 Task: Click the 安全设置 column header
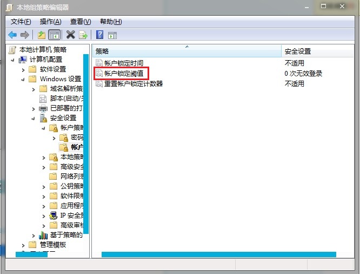(x=297, y=51)
